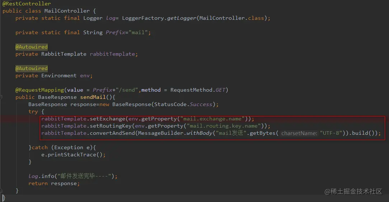This screenshot has height=202, width=389.
Task: Click the @RequestMapping annotation
Action: coord(40,90)
